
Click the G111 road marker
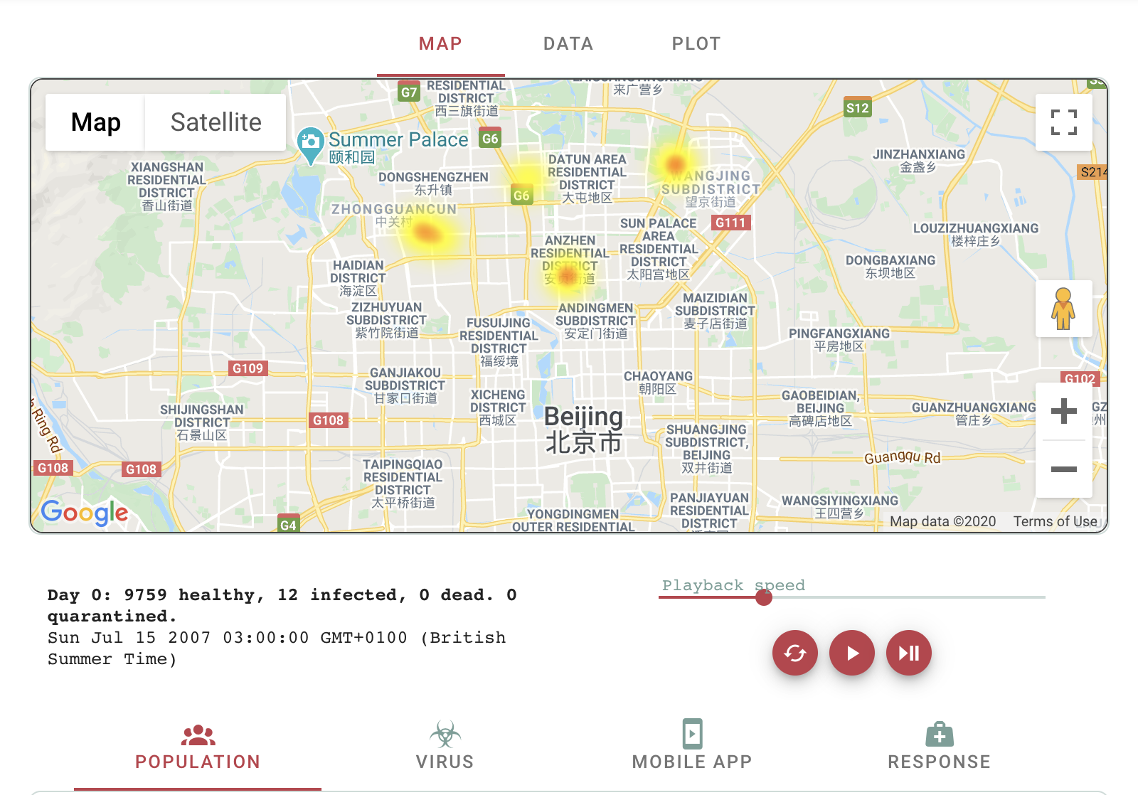[730, 223]
